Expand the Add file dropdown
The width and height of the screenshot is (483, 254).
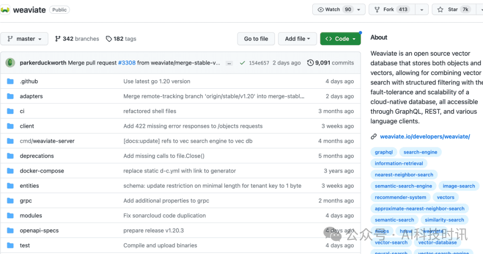point(297,39)
